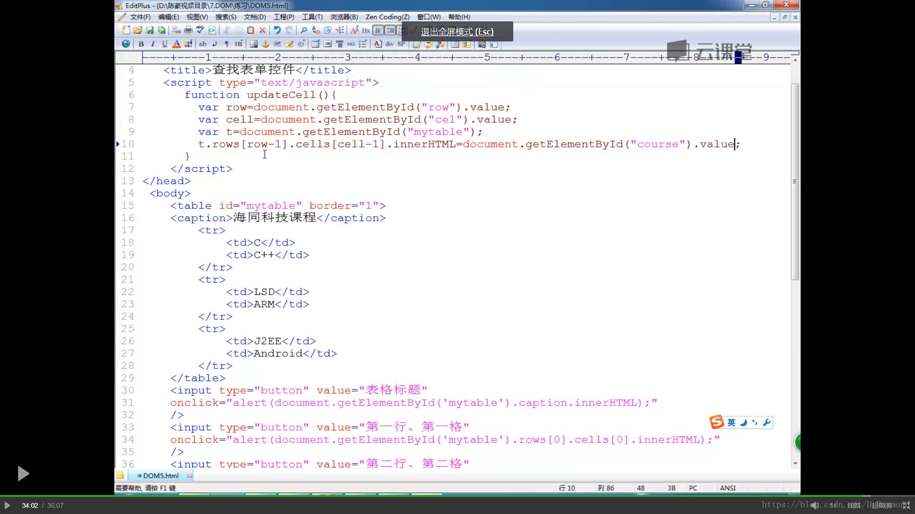Insert non-breaking space with nb icon
Viewport: 915px width, 514px height.
pos(203,44)
